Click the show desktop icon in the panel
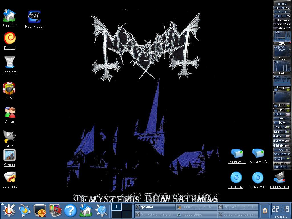 coord(25,211)
